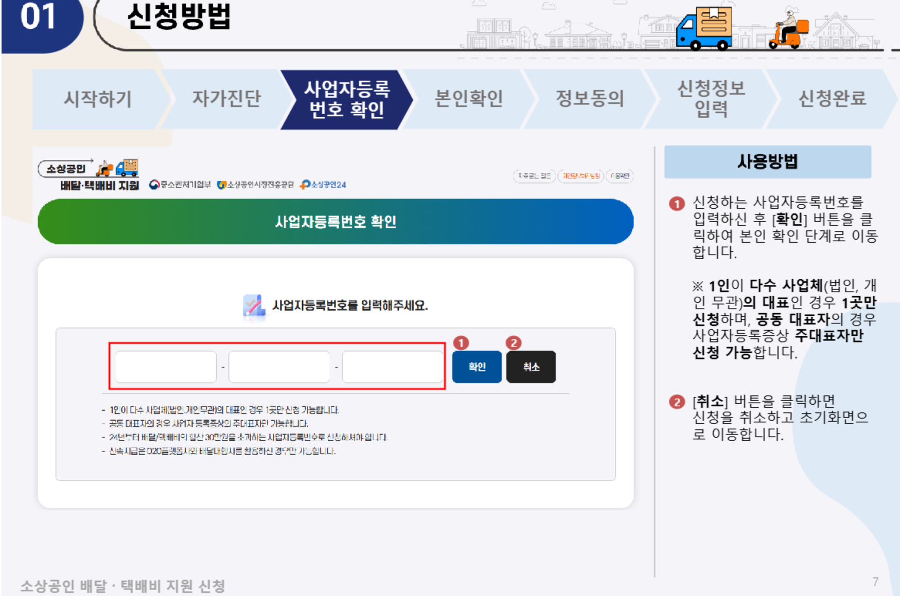Viewport: 900px width, 596px height.
Task: Focus the last business number input box
Action: point(393,367)
